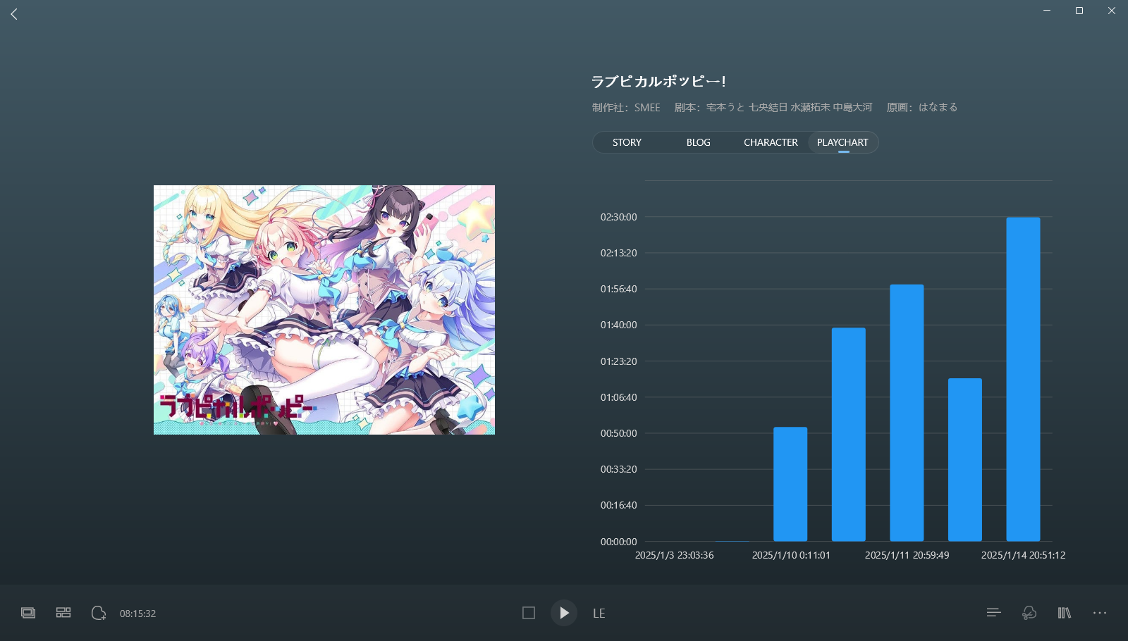Click the grid layout icon in bottom bar

coord(63,613)
